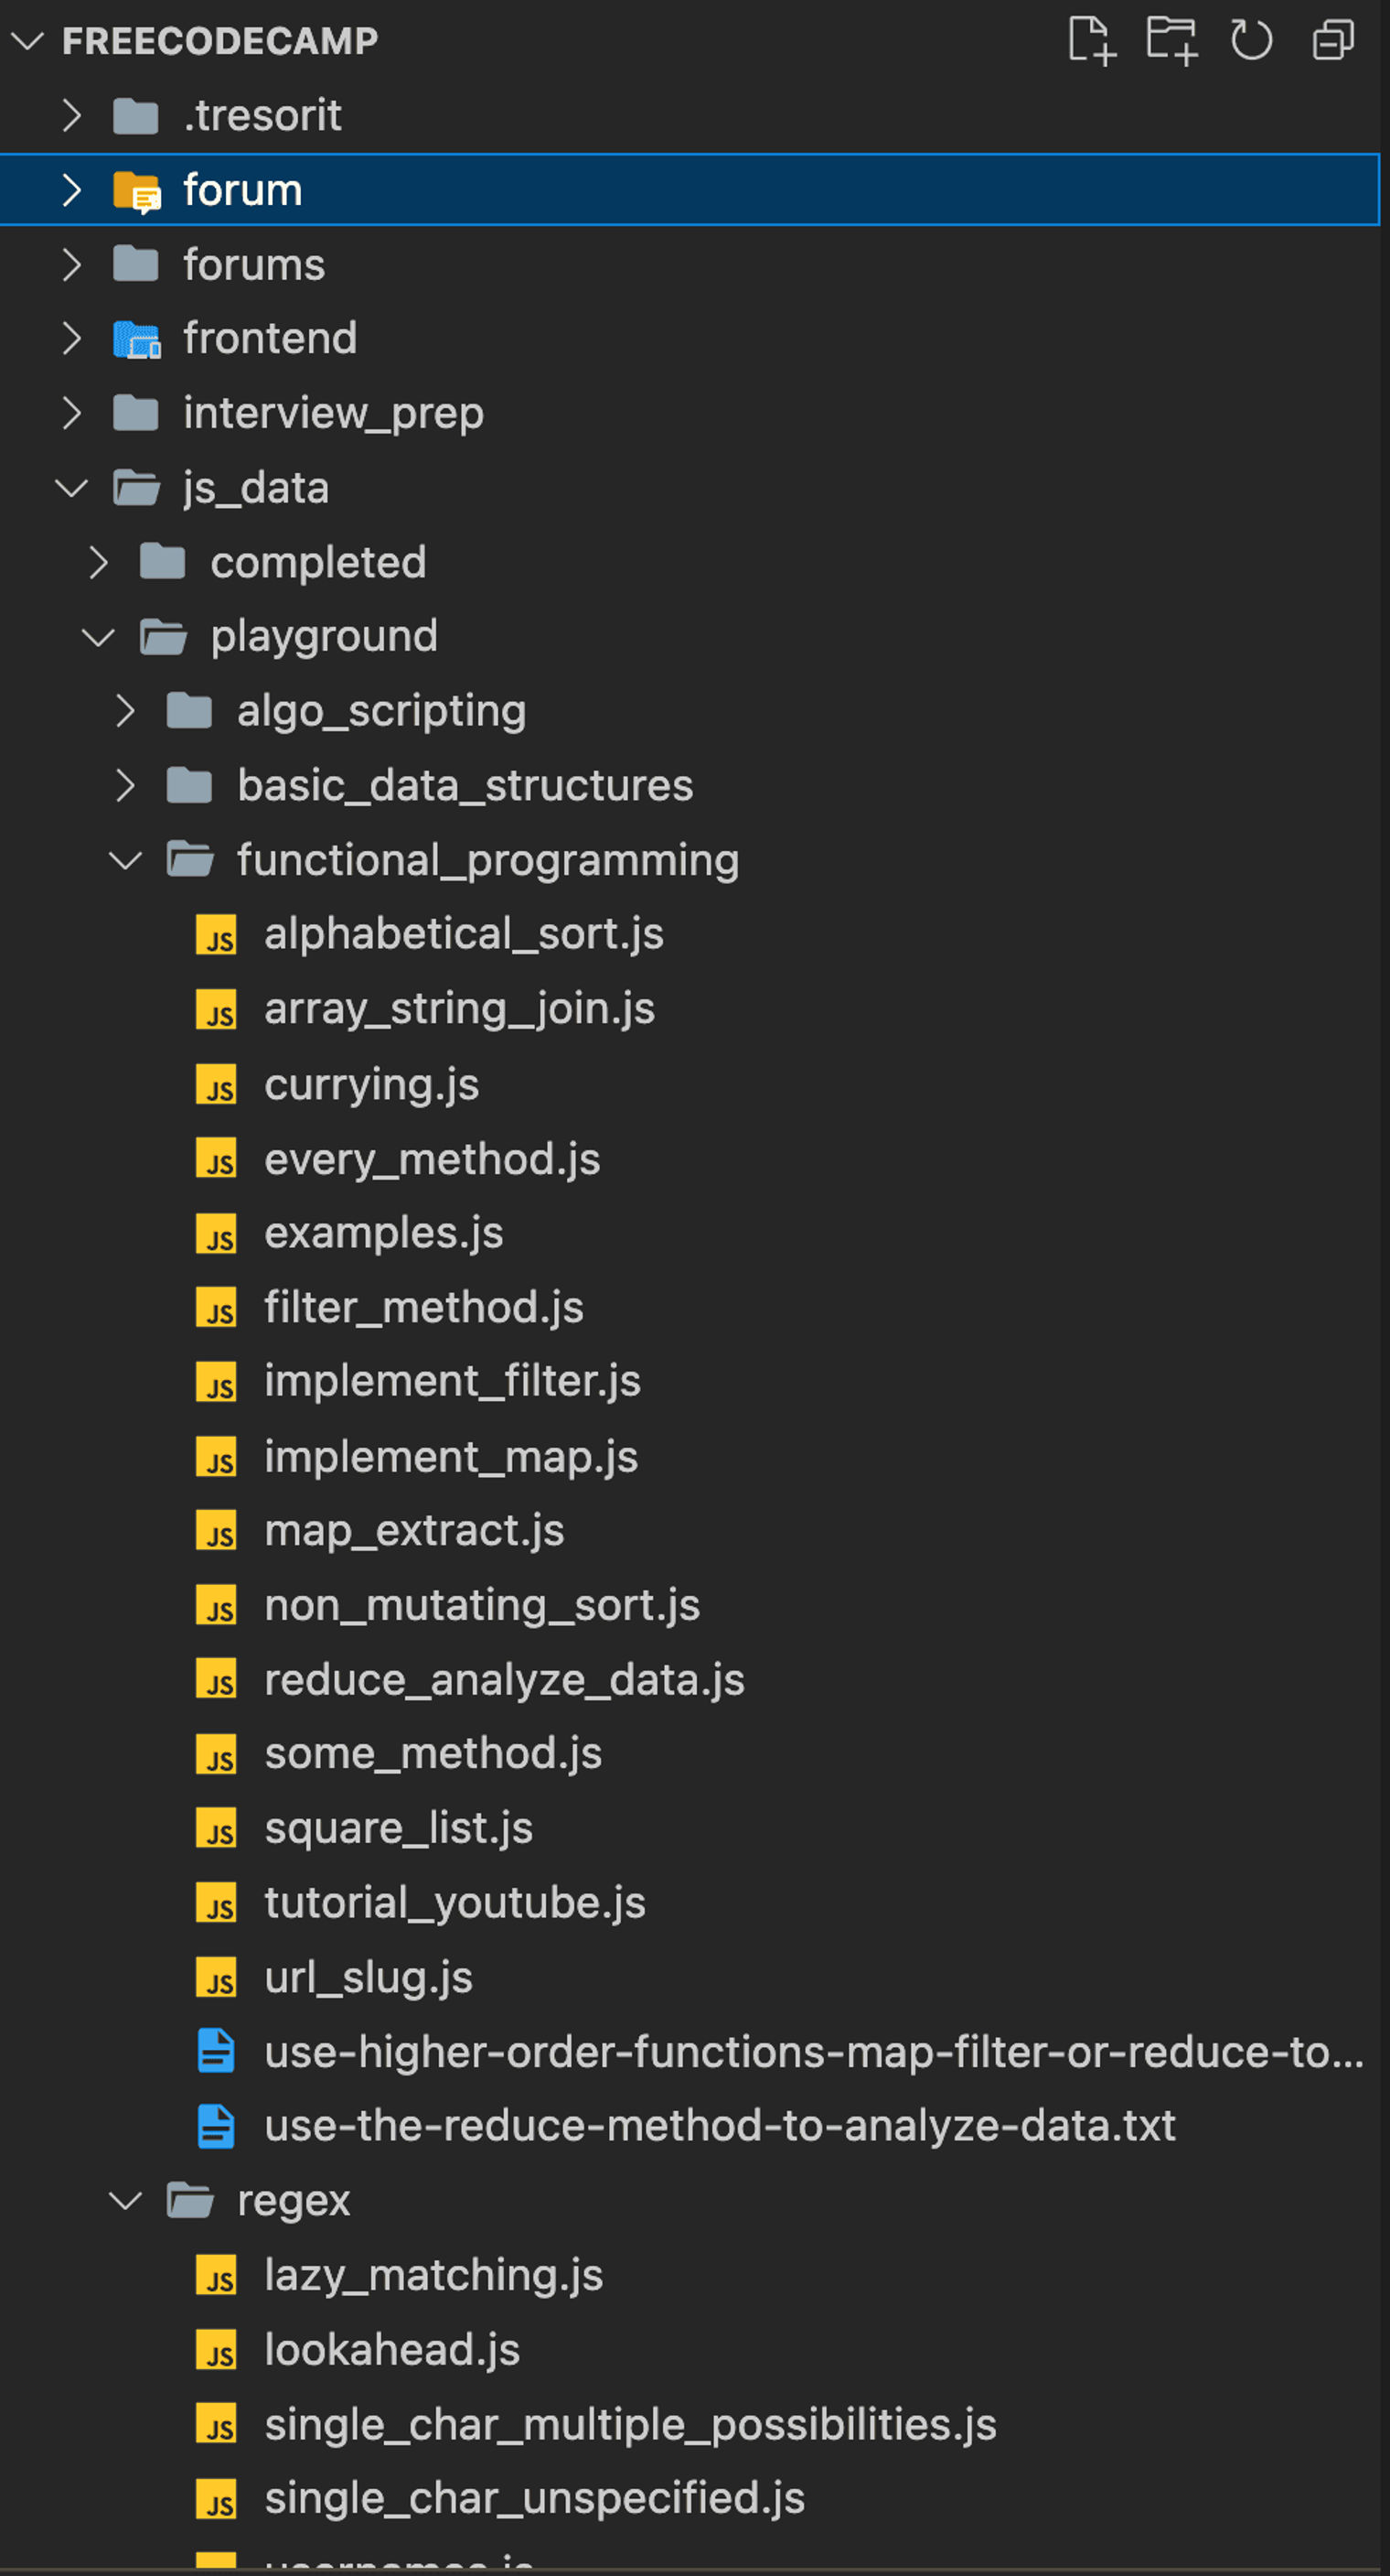Expand the basic_data_structures folder chevron

pos(126,786)
